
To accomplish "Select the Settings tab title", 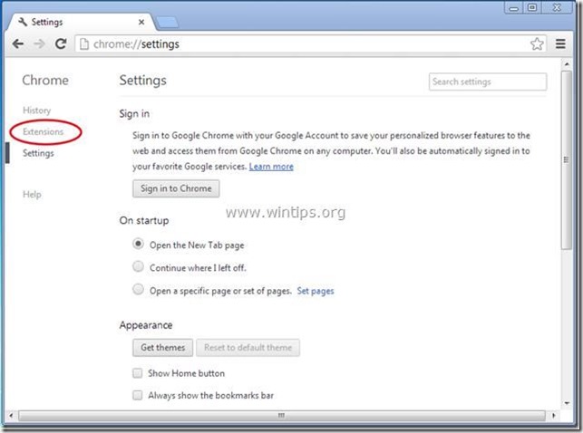I will click(x=47, y=23).
